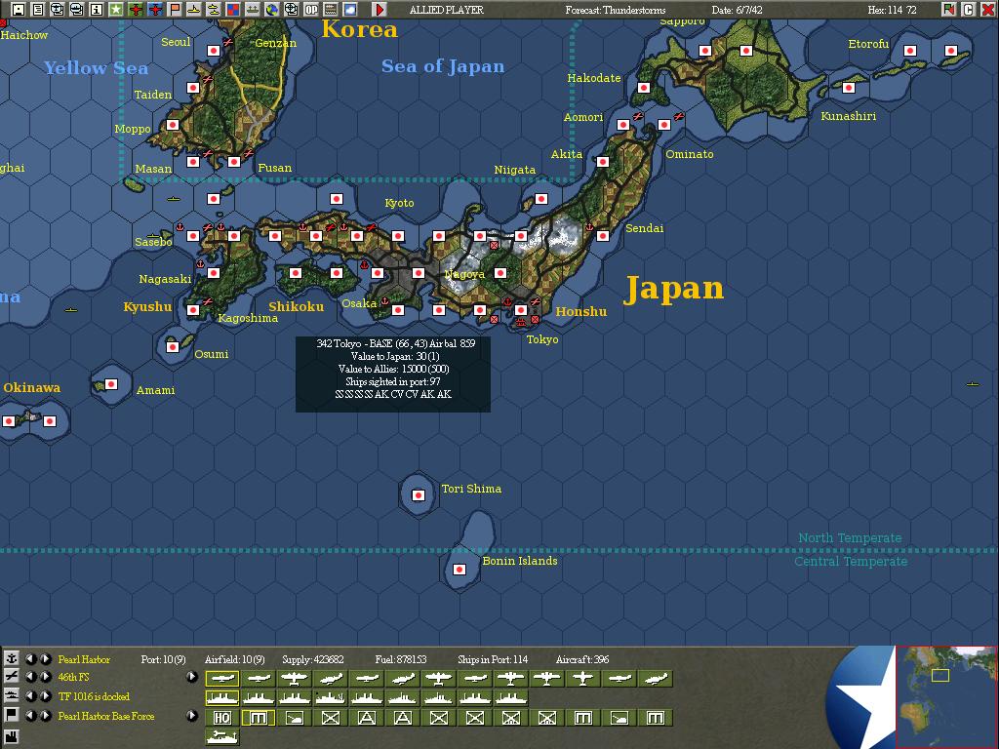Click 'Ships in Port: 114' text

[493, 659]
